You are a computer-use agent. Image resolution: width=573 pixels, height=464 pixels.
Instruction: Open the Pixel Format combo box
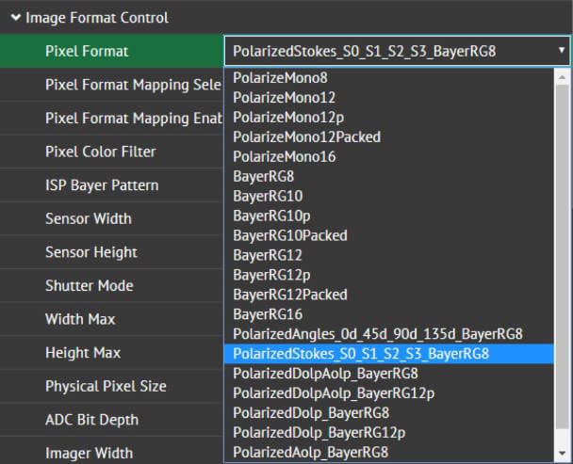click(x=397, y=51)
